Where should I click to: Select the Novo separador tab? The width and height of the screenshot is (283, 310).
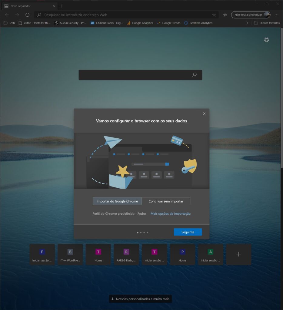click(x=29, y=6)
